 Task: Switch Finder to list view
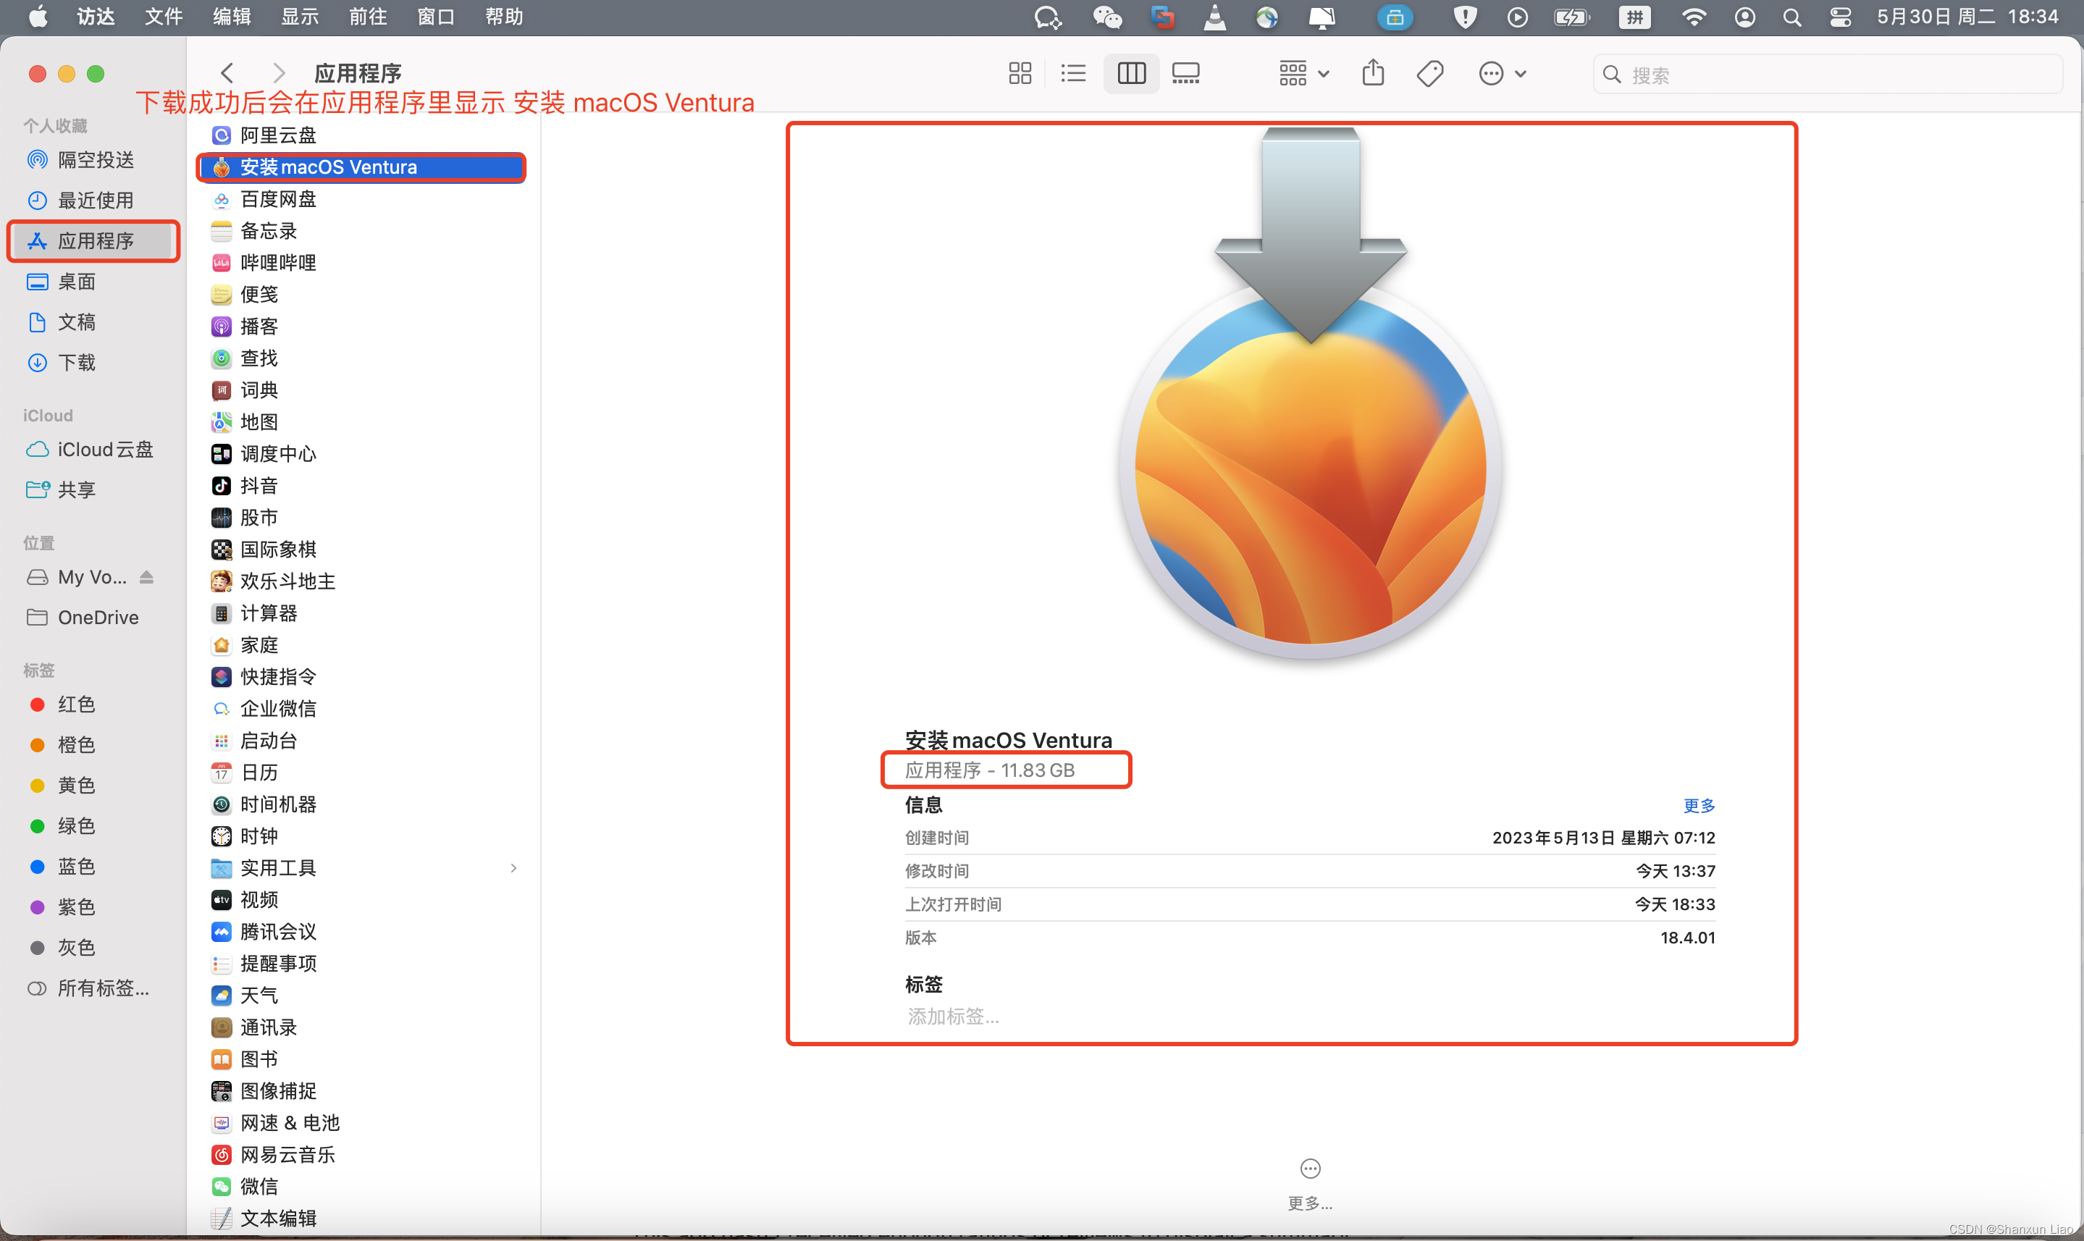point(1073,74)
